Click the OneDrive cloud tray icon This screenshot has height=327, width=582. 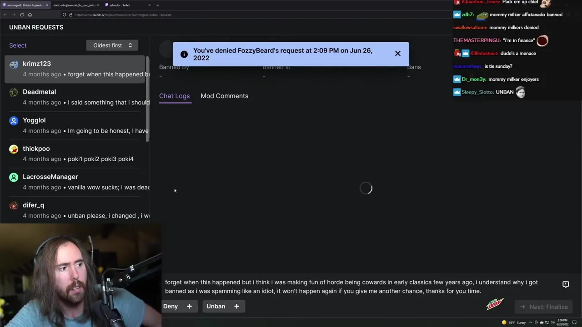click(542, 322)
